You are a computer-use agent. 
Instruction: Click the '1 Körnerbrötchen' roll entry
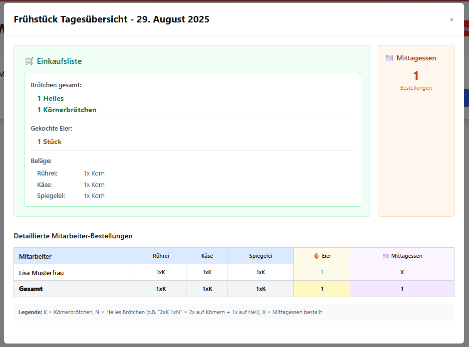(67, 110)
